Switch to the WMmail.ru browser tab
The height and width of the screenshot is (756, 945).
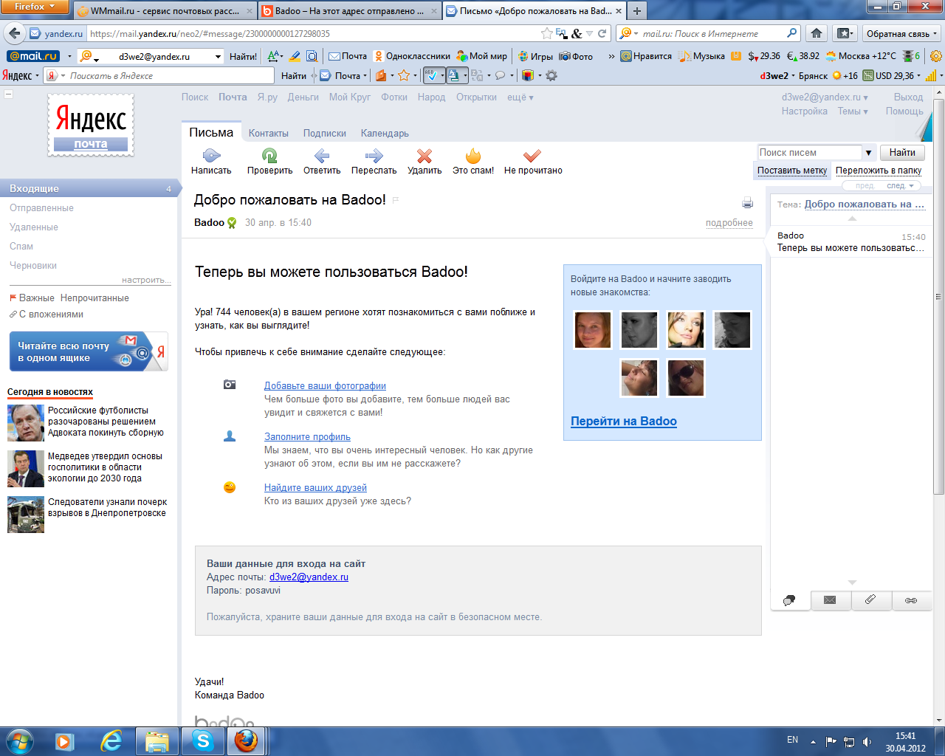(x=164, y=11)
